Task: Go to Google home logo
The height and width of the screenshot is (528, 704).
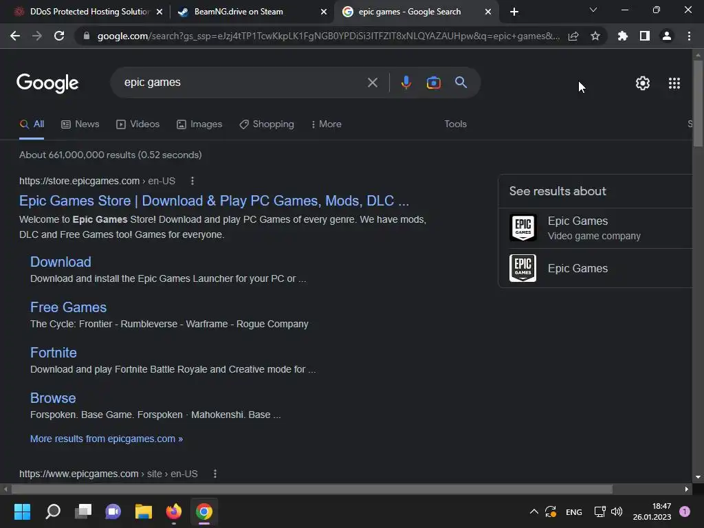Action: 47,83
